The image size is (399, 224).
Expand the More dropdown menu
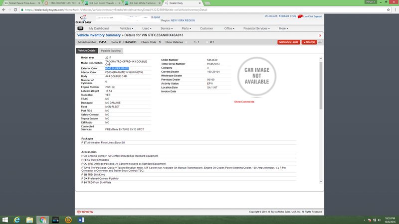pyautogui.click(x=283, y=28)
